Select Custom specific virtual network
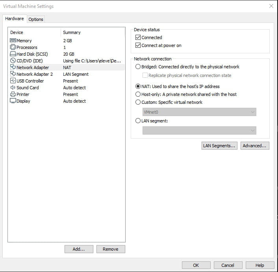 coord(138,102)
